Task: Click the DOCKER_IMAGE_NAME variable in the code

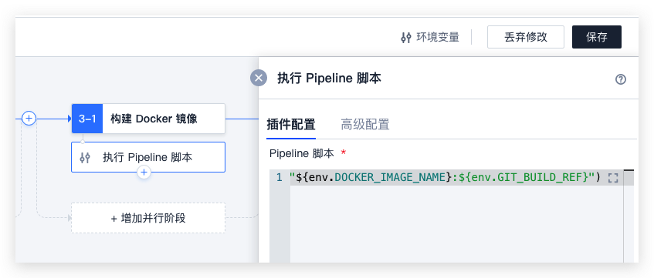Action: (x=391, y=178)
